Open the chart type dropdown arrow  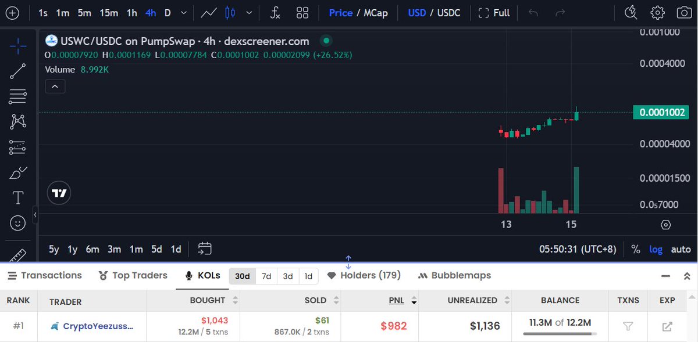(250, 13)
